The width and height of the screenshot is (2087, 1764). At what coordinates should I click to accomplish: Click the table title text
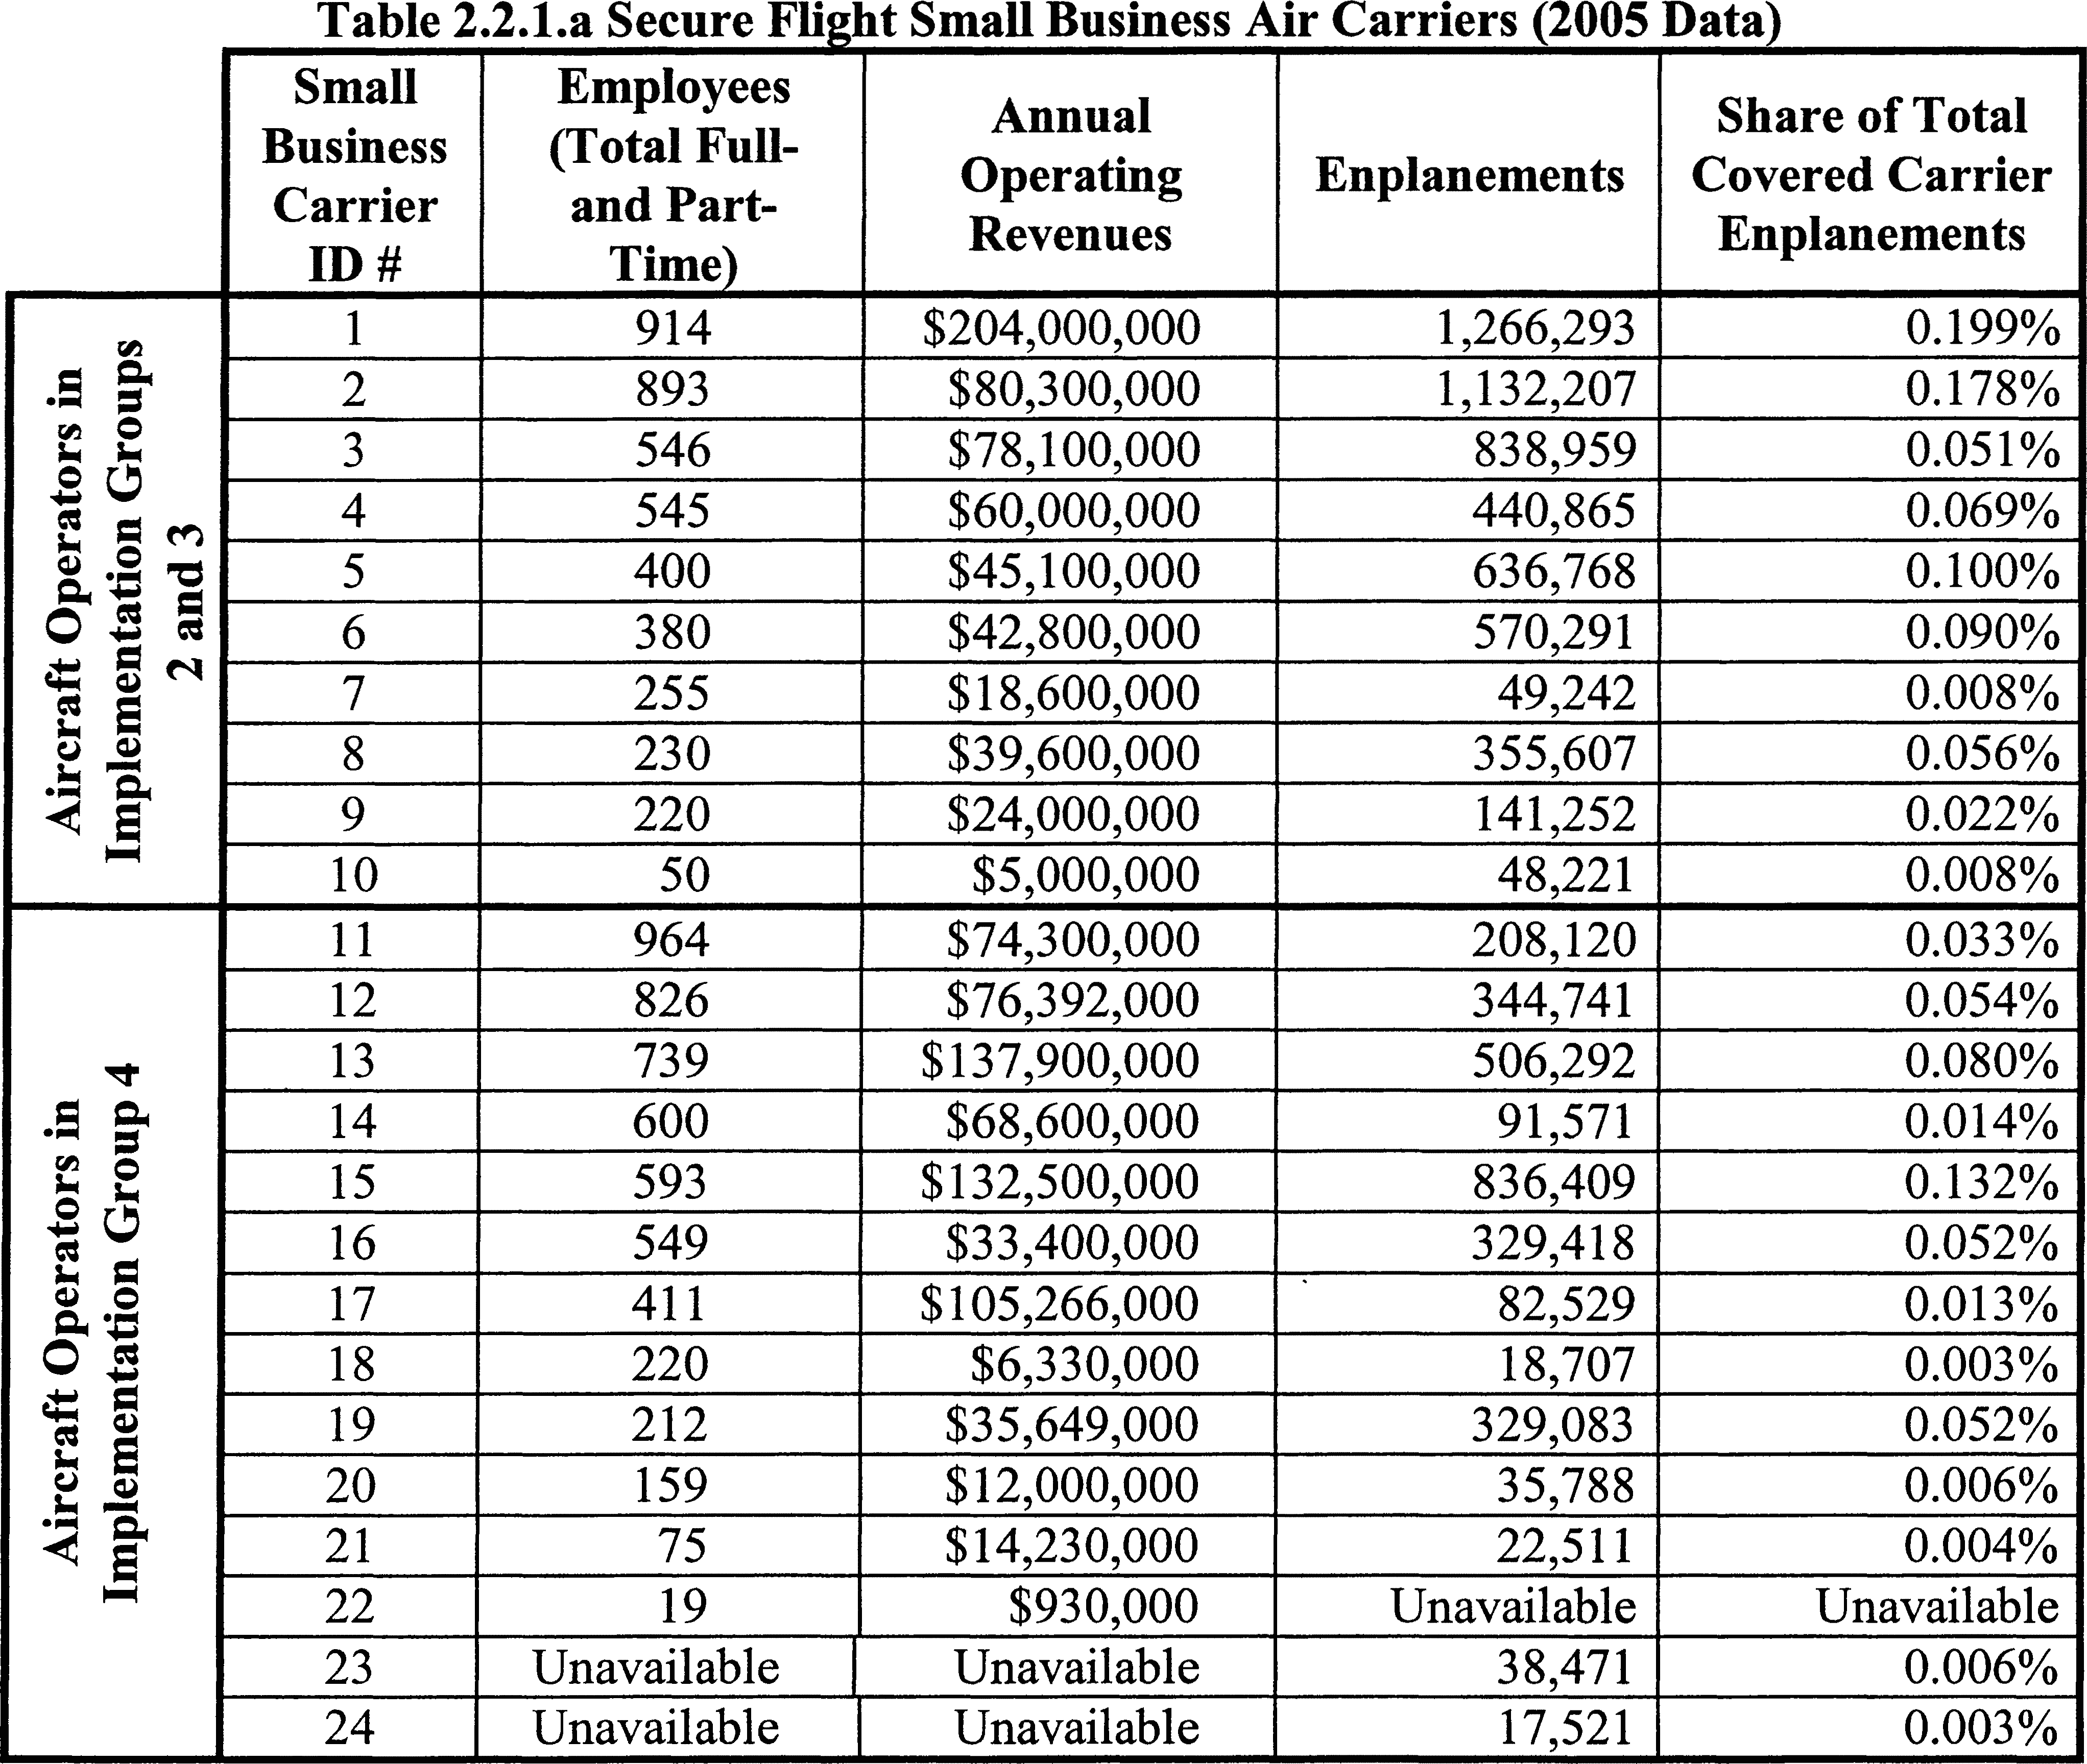1050,22
